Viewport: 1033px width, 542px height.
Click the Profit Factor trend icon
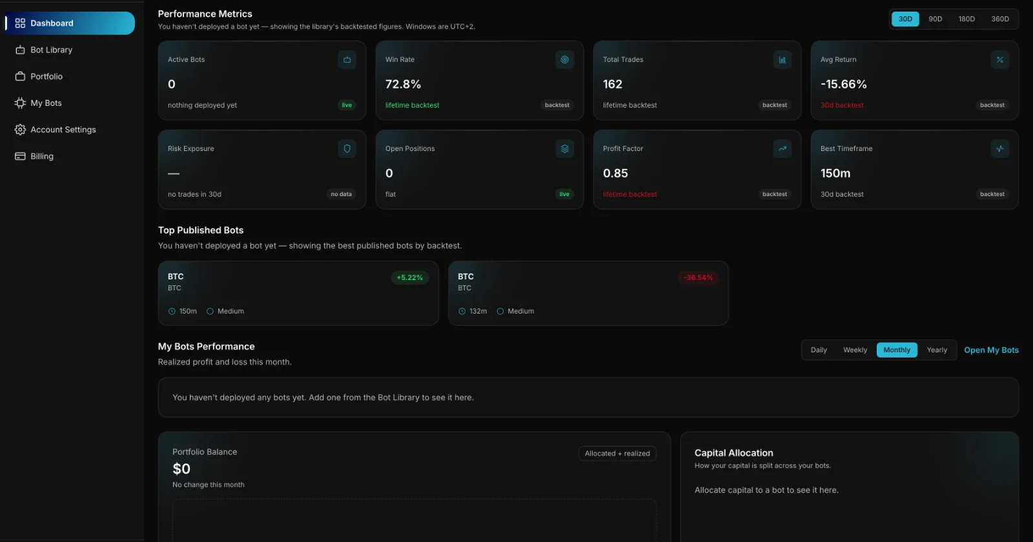click(782, 148)
